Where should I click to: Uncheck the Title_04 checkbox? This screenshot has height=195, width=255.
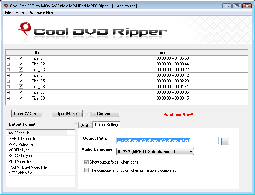pyautogui.click(x=21, y=75)
